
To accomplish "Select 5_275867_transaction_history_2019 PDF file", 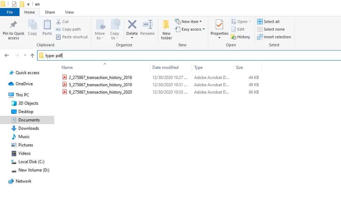I will click(x=100, y=85).
